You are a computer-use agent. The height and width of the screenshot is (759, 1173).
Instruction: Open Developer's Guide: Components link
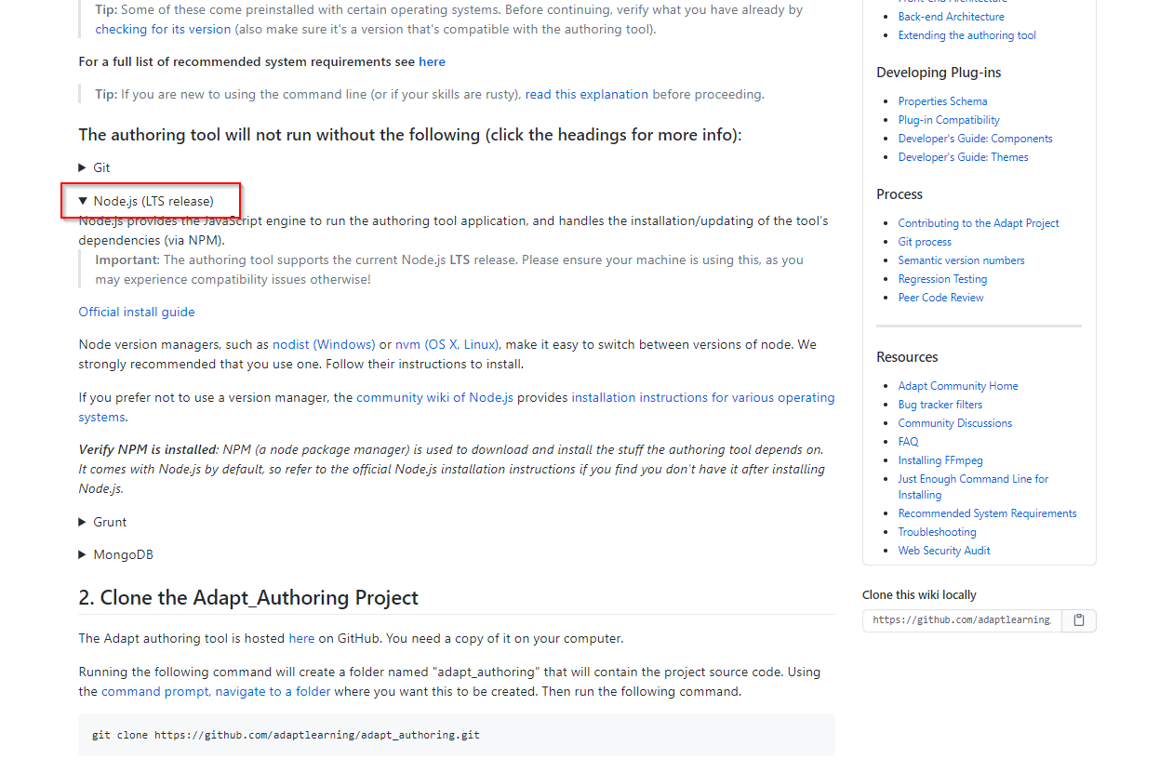tap(975, 139)
